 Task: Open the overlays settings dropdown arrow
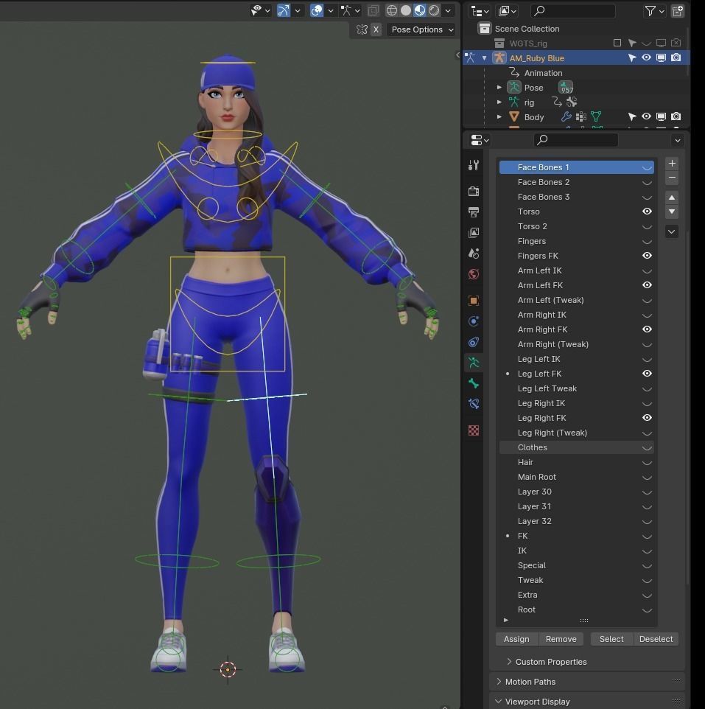(x=331, y=10)
